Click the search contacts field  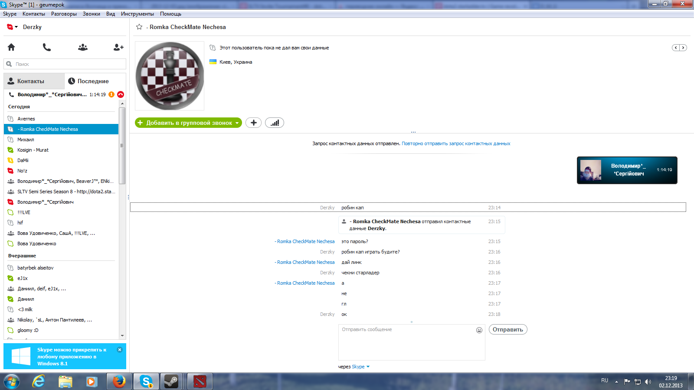65,64
